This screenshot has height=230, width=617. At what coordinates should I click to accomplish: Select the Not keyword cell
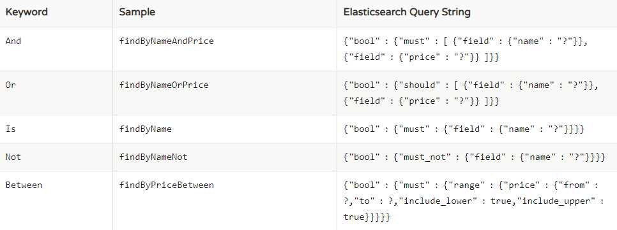point(13,157)
